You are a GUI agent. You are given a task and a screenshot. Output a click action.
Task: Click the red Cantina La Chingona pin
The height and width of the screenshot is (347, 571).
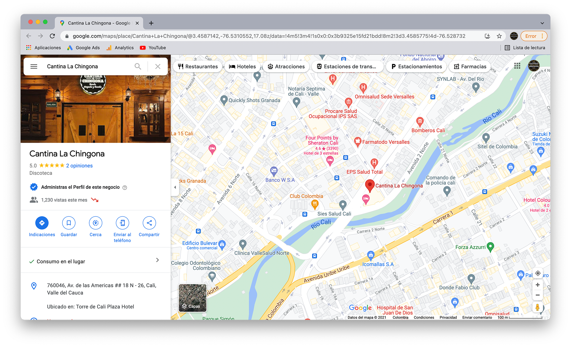click(x=370, y=186)
